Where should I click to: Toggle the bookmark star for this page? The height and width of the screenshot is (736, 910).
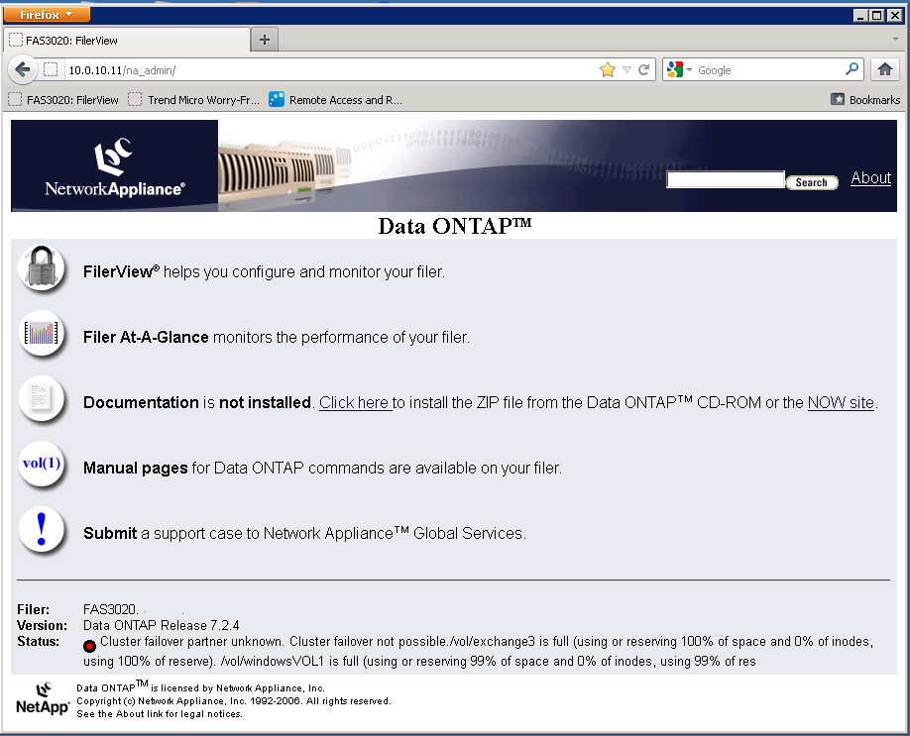pyautogui.click(x=610, y=69)
